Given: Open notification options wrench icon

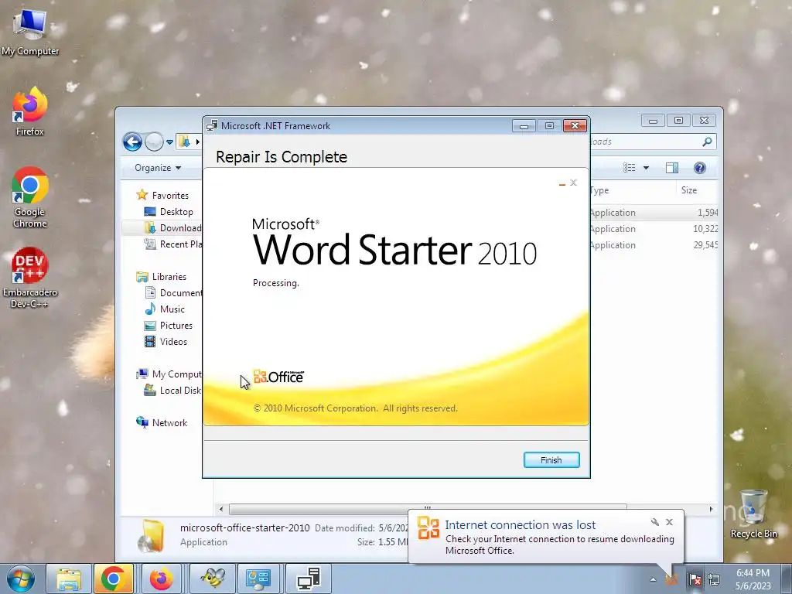Looking at the screenshot, I should coord(654,522).
